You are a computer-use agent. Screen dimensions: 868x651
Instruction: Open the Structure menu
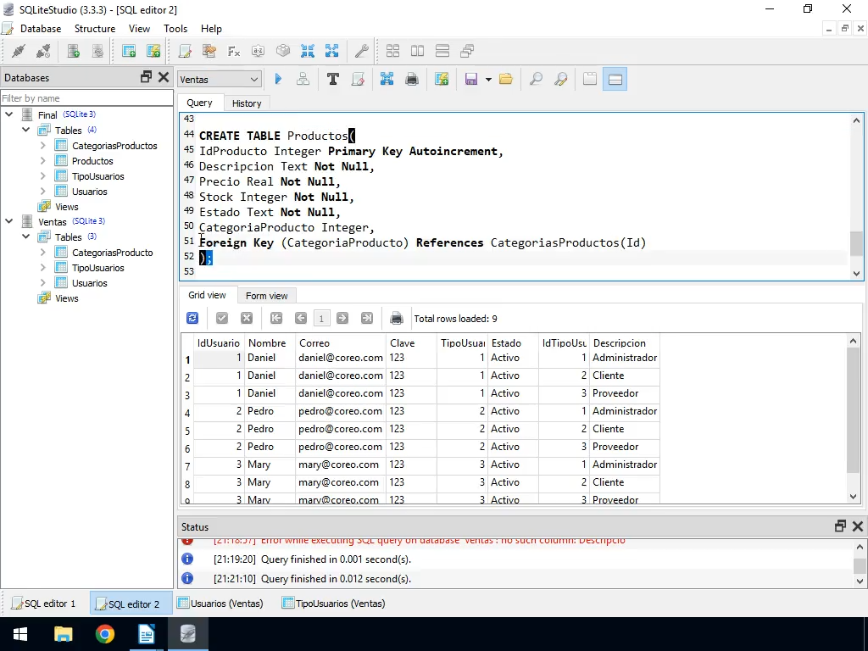pyautogui.click(x=94, y=28)
